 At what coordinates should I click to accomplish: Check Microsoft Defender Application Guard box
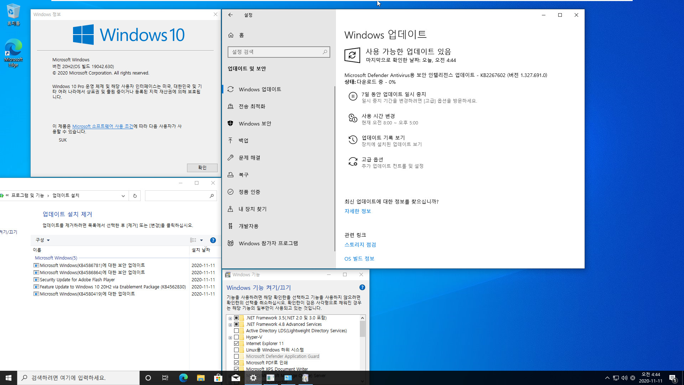tap(236, 356)
